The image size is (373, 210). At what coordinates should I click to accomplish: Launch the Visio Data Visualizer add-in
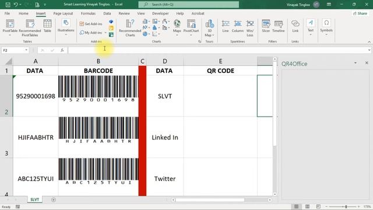[111, 22]
